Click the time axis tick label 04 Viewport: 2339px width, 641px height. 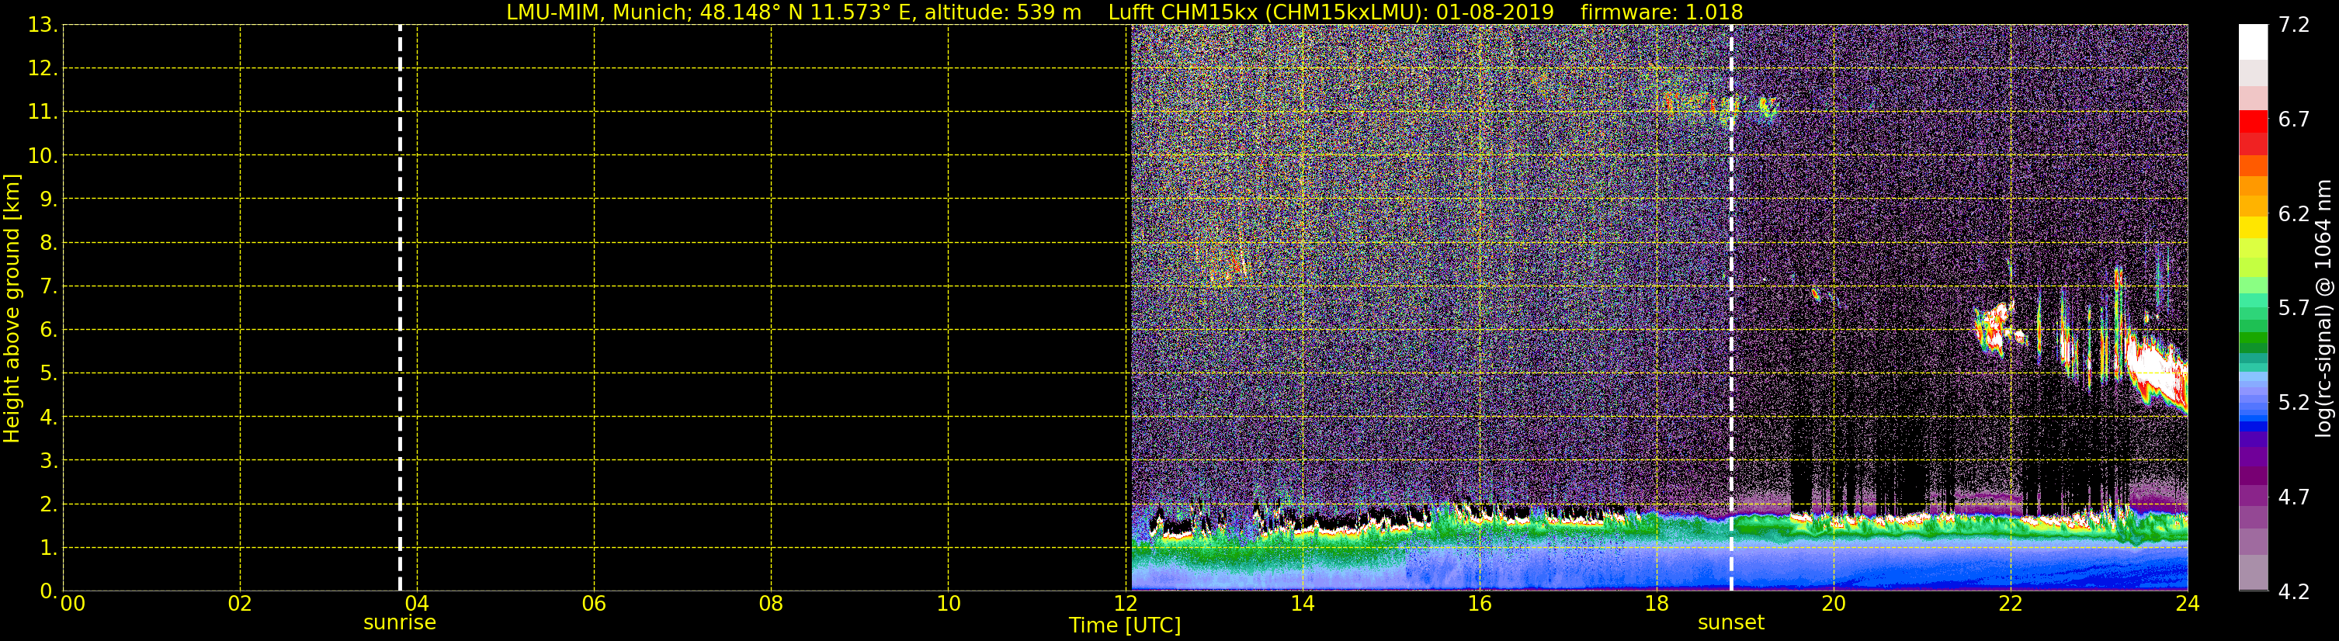pos(417,604)
